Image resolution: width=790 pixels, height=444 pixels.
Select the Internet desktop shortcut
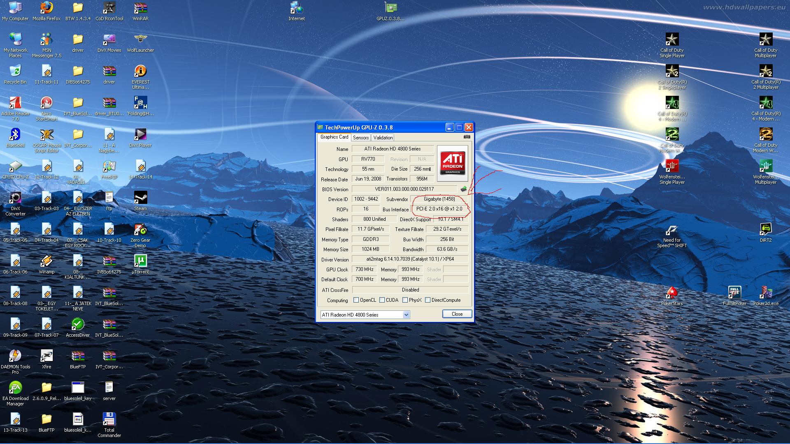pyautogui.click(x=297, y=11)
